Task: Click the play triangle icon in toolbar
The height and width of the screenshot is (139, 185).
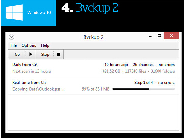Action: (x=30, y=54)
